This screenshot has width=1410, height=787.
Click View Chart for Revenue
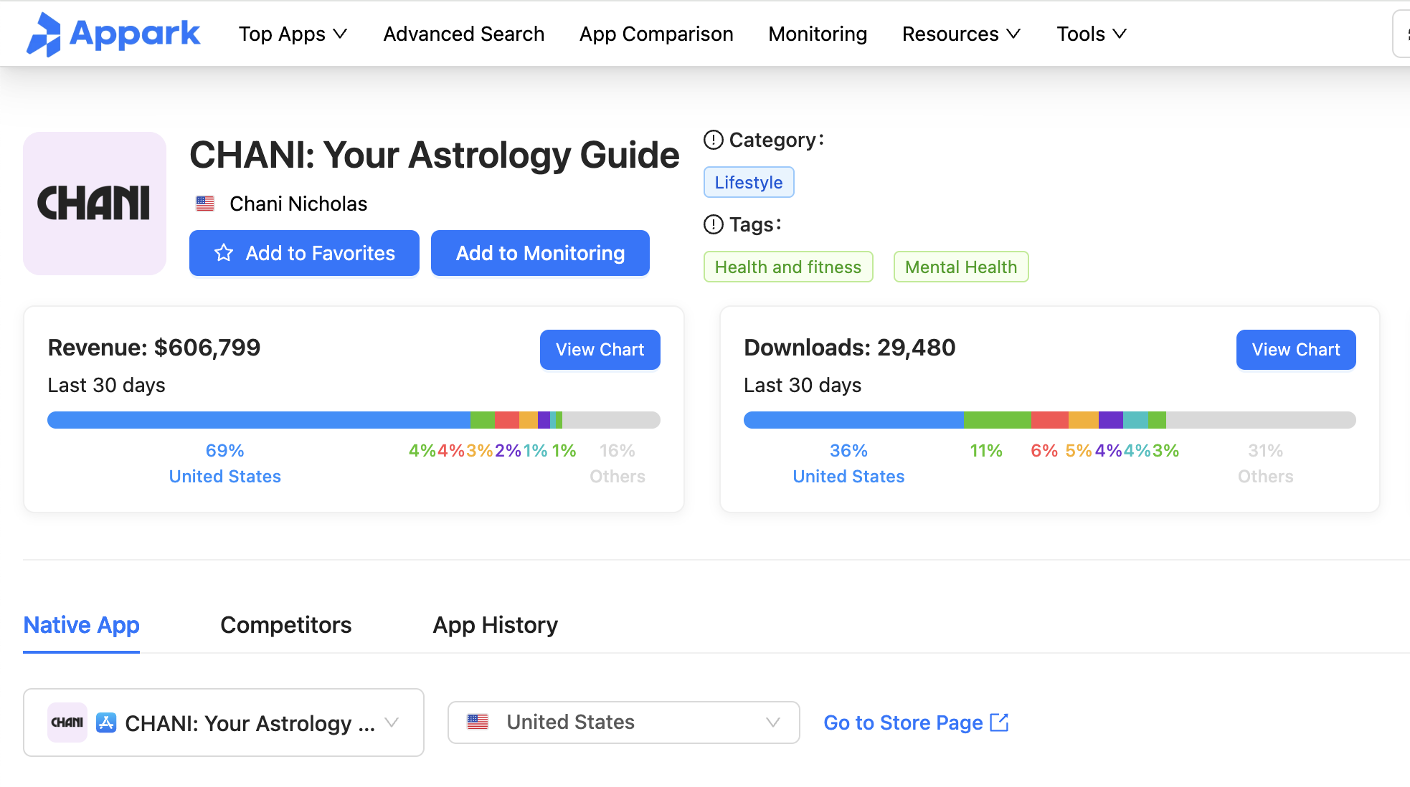[600, 350]
